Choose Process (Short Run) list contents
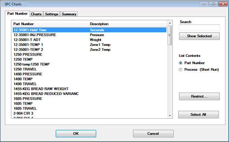Screen dimensions: 229x142 click(181, 69)
